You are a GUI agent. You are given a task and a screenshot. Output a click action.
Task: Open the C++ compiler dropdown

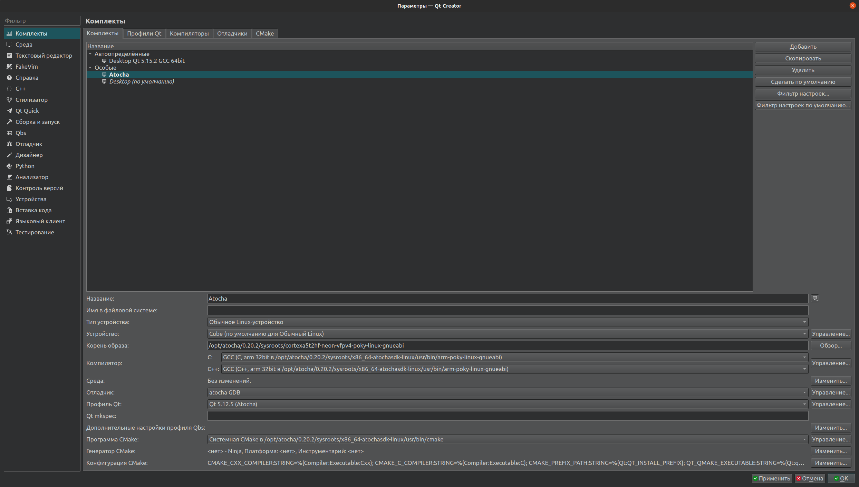coord(514,369)
